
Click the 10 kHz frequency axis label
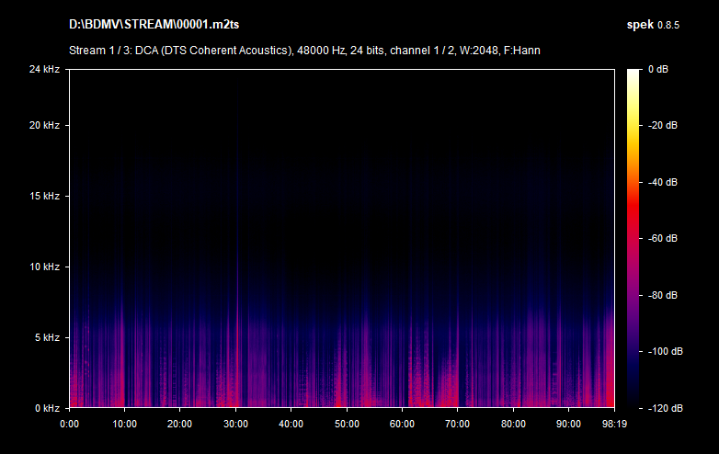pos(43,267)
